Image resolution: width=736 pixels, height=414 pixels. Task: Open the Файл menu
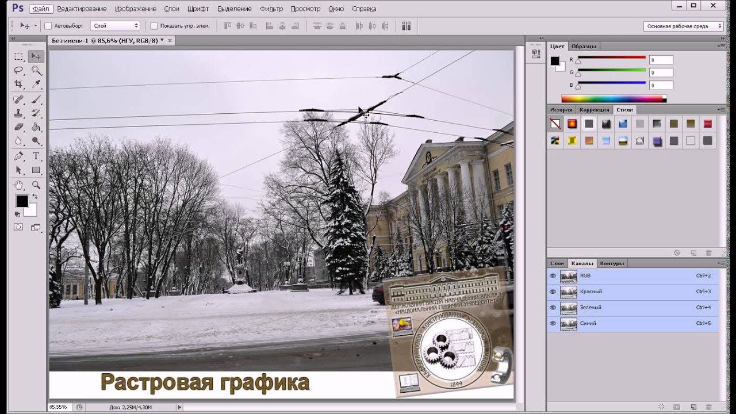40,9
